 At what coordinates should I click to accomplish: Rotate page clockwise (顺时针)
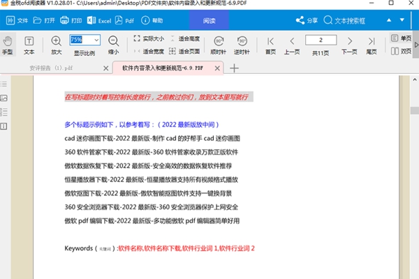220,44
